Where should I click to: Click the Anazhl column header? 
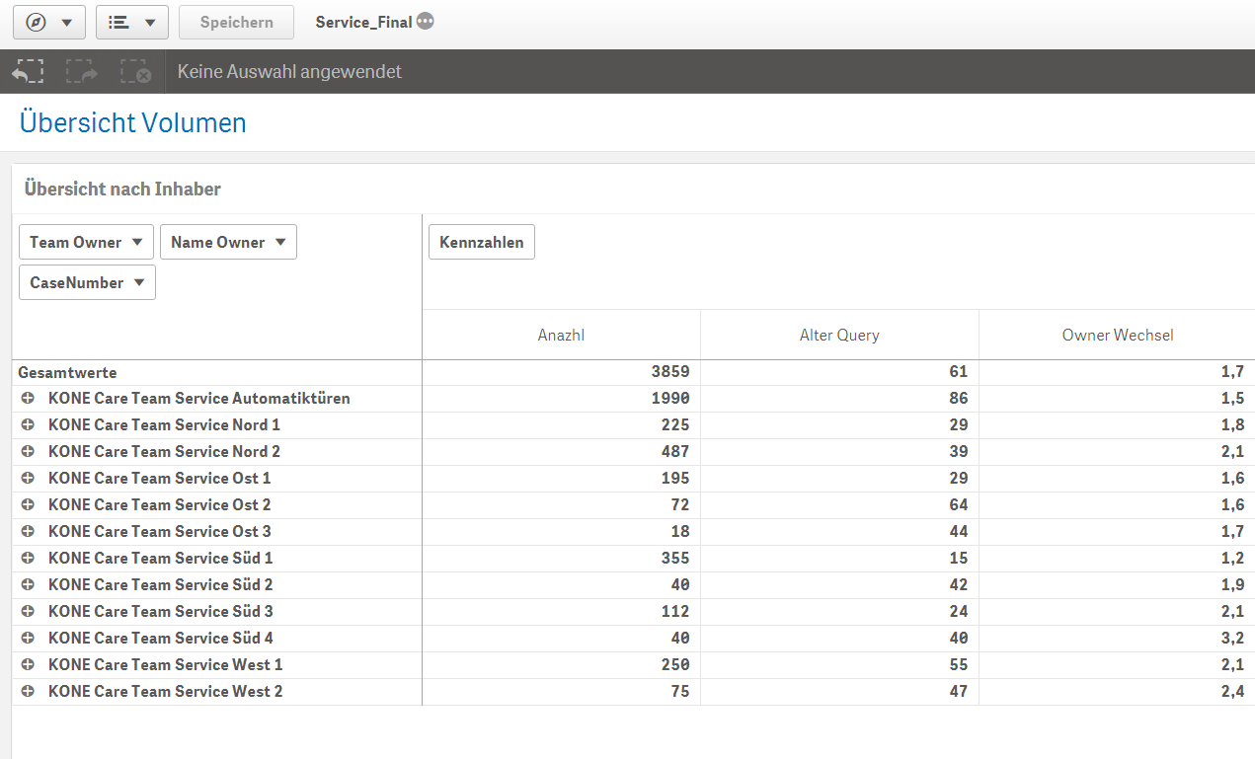[x=562, y=335]
